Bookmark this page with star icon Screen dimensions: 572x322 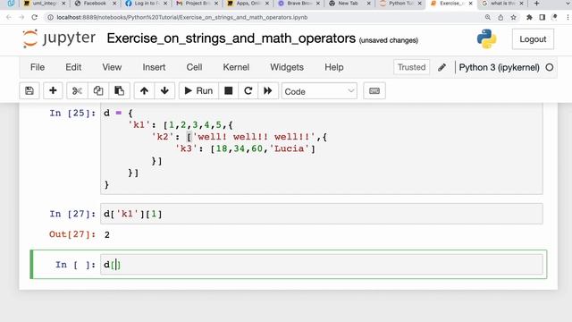[513, 17]
